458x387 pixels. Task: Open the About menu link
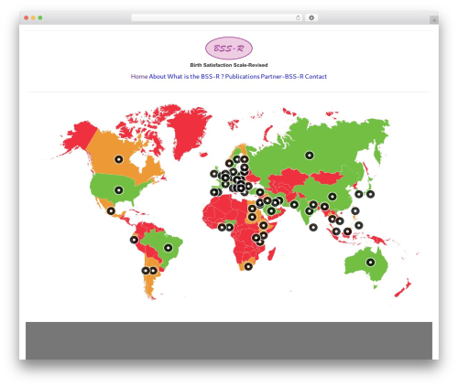click(158, 77)
